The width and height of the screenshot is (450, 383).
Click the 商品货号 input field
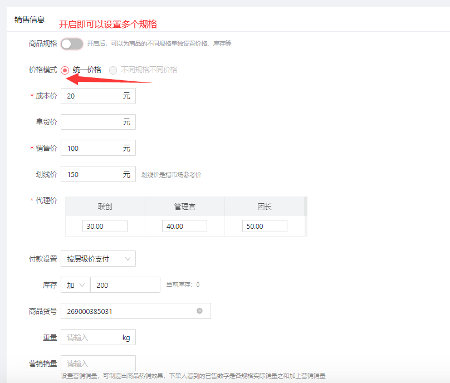coord(128,311)
